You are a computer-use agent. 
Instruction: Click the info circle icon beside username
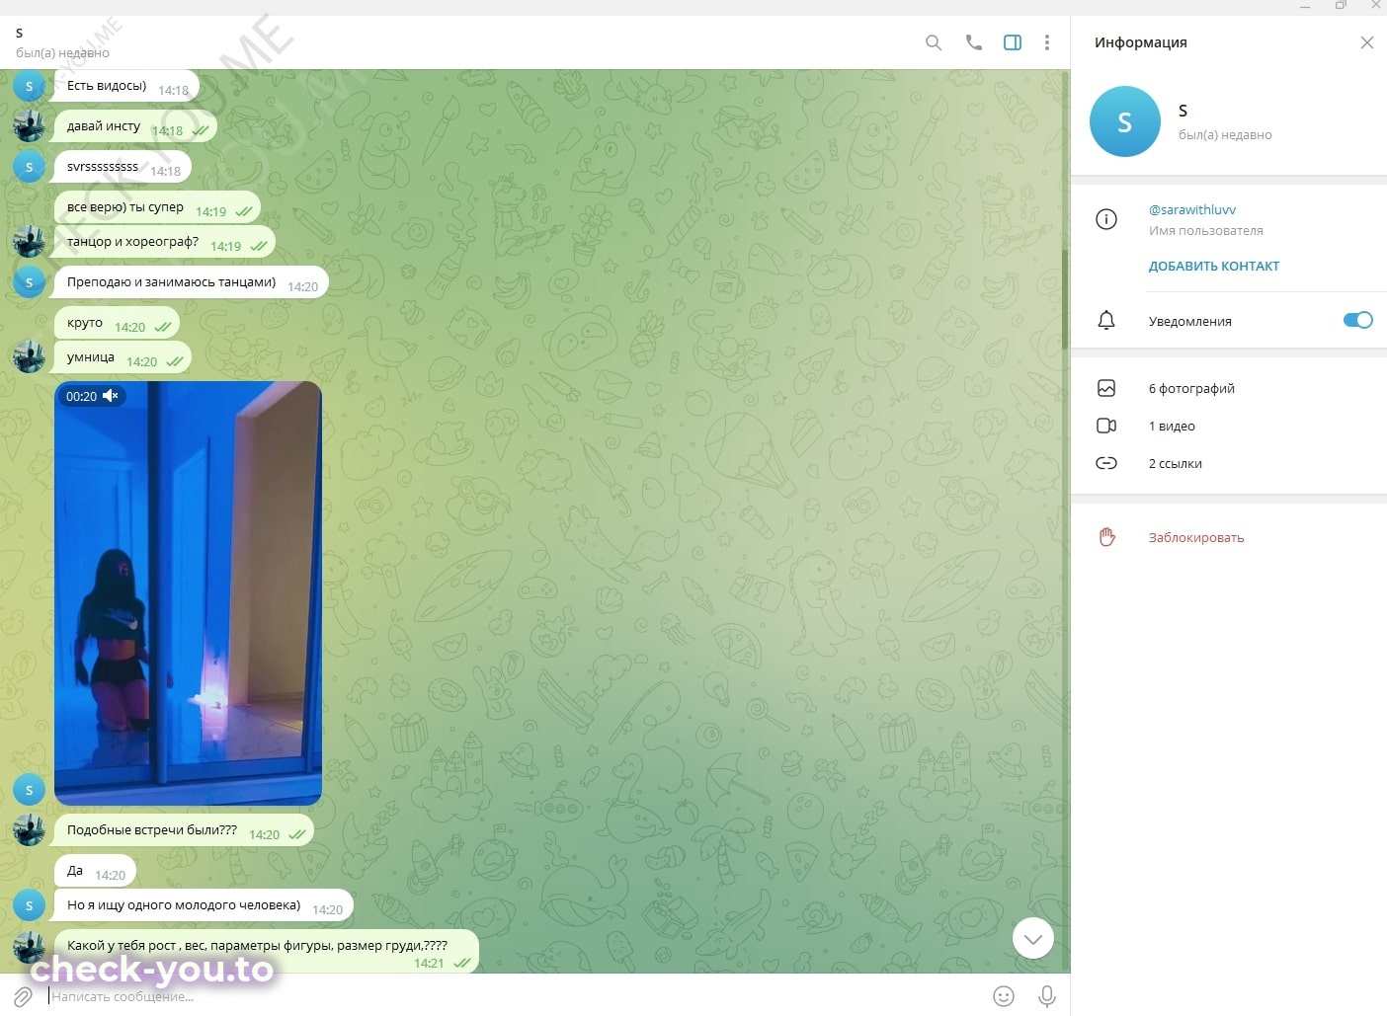pos(1106,219)
